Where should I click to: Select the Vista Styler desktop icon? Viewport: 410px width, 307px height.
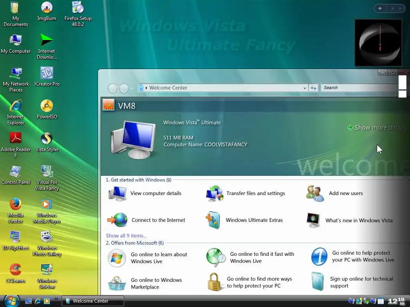point(46,142)
